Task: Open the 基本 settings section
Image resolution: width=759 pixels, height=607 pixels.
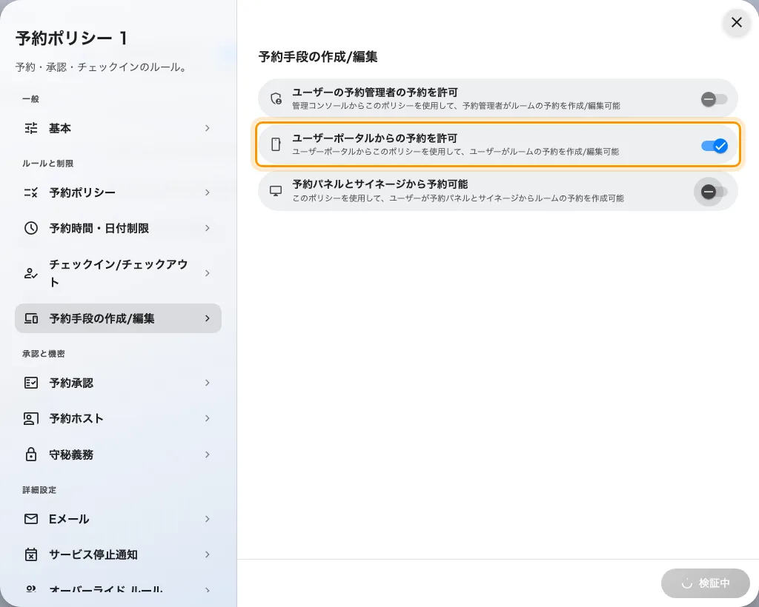Action: (x=118, y=128)
